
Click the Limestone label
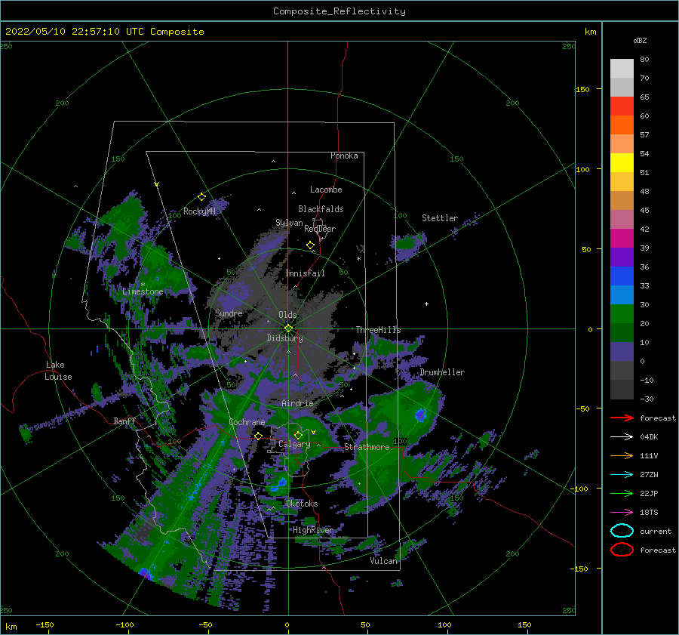tap(143, 291)
